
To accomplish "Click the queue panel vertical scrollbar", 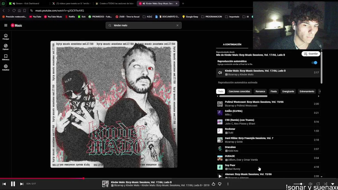I will pos(321,67).
